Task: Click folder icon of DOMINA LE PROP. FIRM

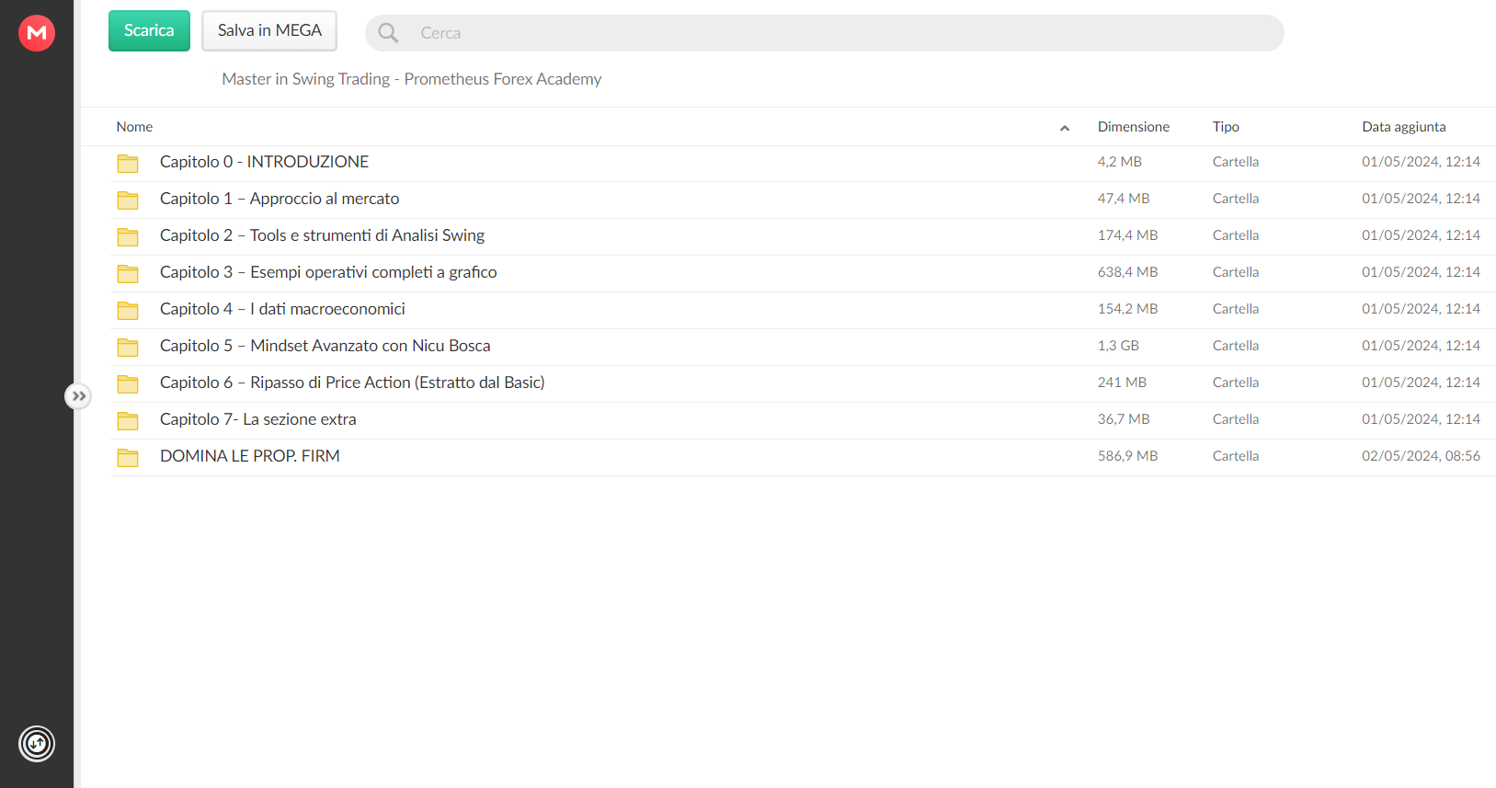Action: tap(128, 458)
